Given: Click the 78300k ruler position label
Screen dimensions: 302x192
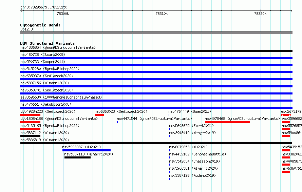Looking at the screenshot, I should [63, 14].
